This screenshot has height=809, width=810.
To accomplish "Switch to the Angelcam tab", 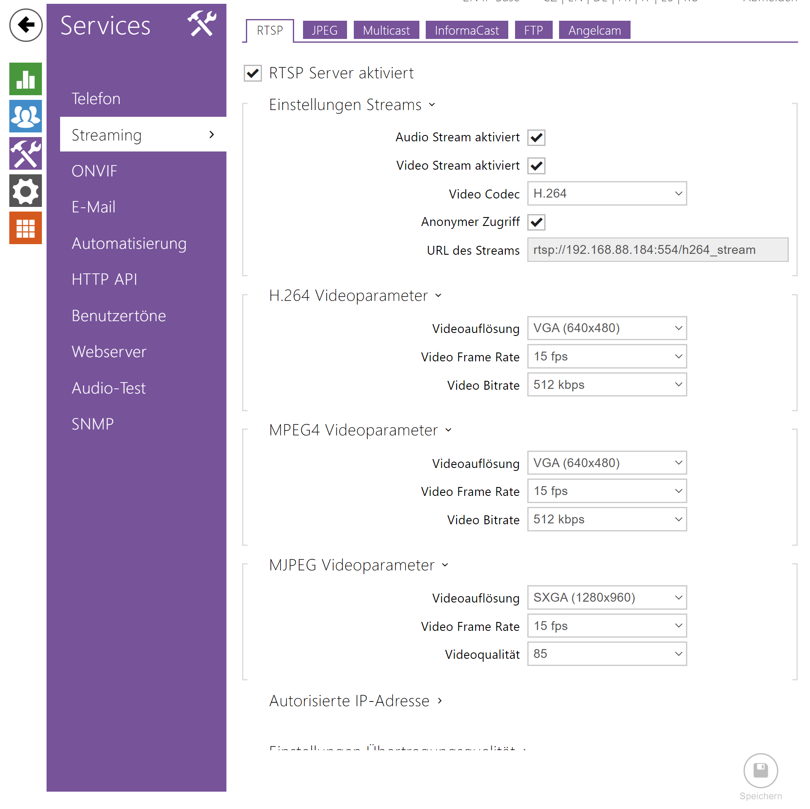I will pyautogui.click(x=595, y=30).
